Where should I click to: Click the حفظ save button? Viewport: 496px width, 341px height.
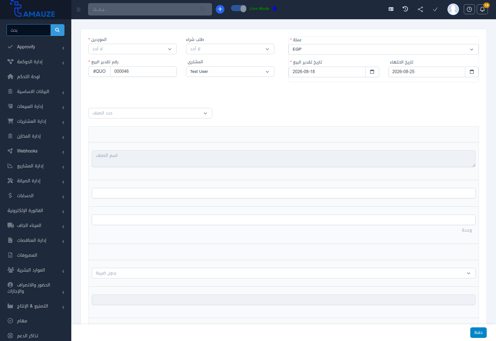pos(478,333)
